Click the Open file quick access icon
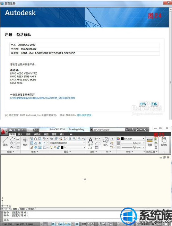 tap(15, 130)
